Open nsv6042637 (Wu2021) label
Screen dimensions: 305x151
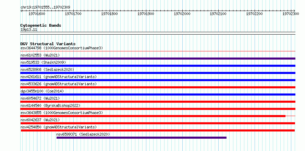[40, 120]
